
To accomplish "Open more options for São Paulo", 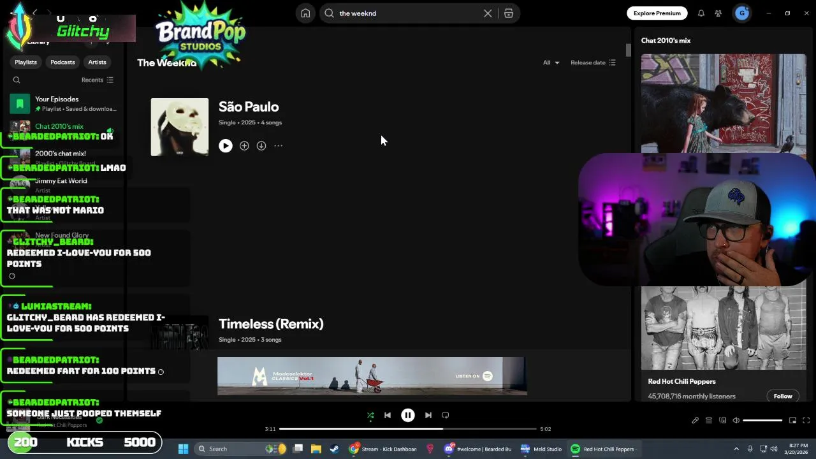I will pos(279,146).
